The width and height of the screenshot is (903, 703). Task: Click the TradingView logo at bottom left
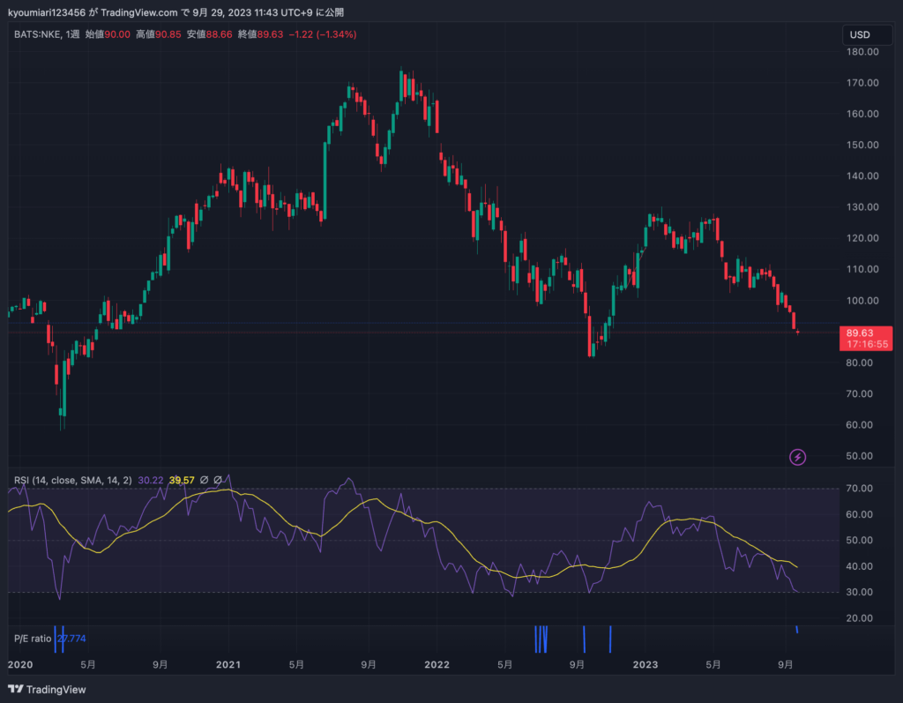click(x=47, y=689)
